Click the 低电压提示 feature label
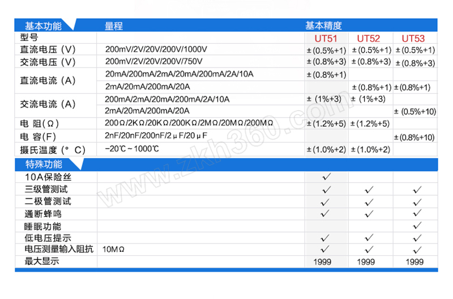 coord(48,238)
